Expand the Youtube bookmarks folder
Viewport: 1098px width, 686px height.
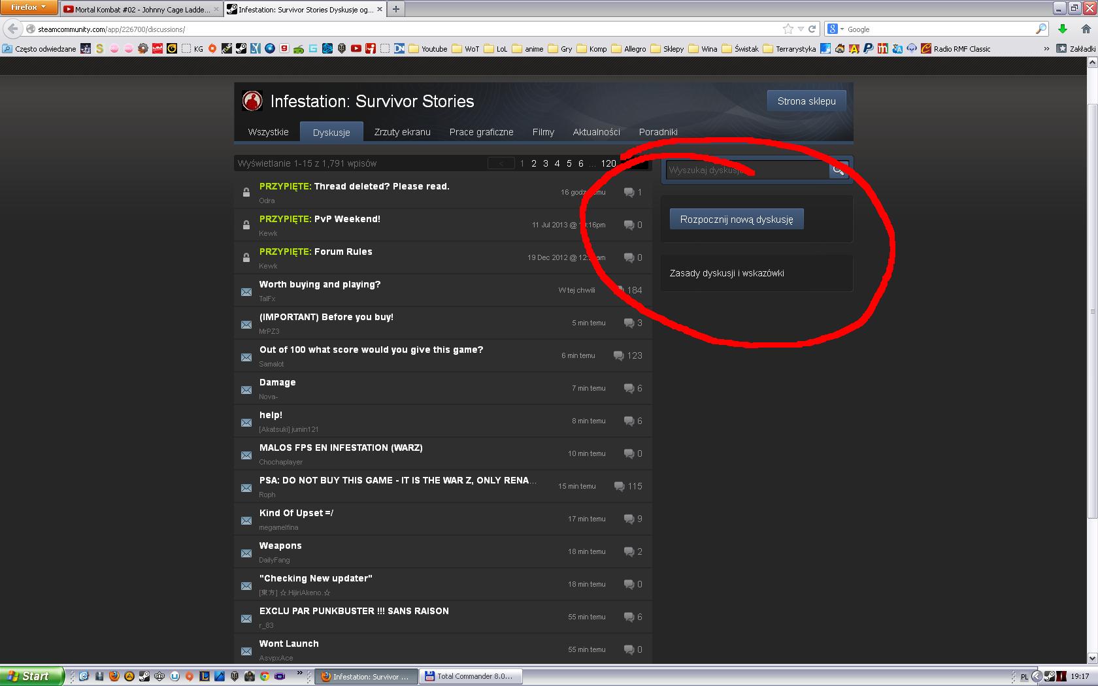428,48
